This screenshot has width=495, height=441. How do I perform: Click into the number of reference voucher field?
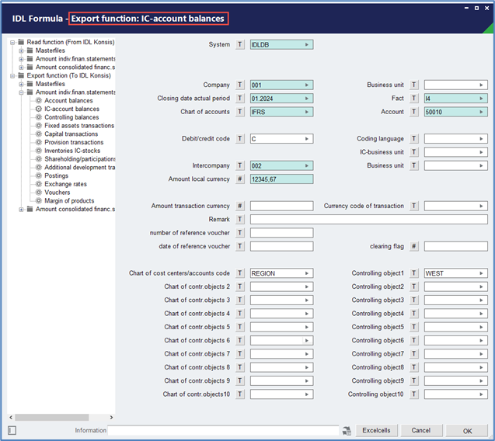281,233
